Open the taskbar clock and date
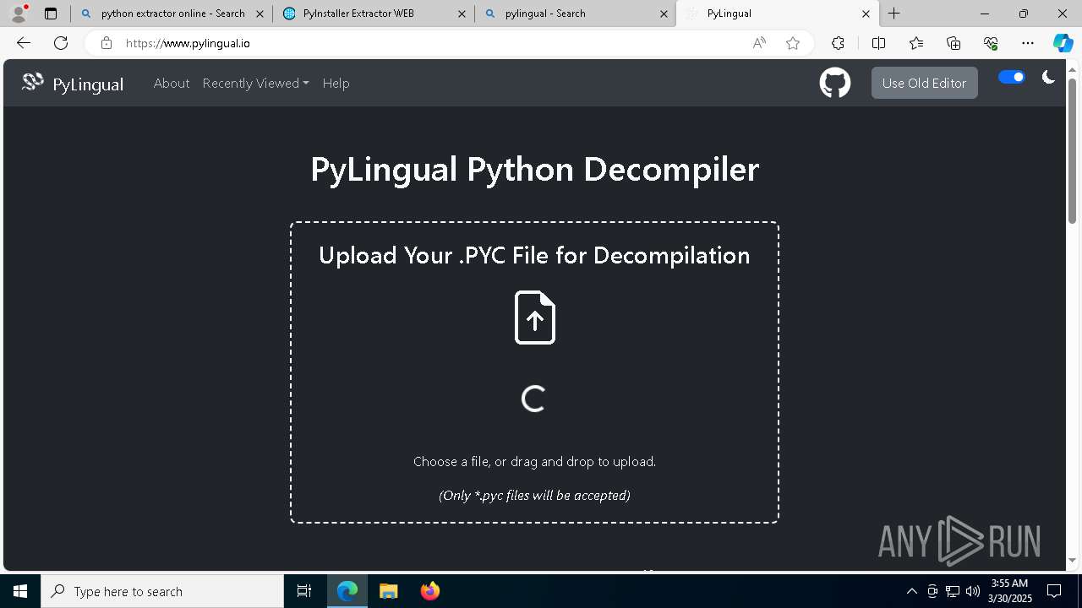This screenshot has height=608, width=1082. (1010, 591)
